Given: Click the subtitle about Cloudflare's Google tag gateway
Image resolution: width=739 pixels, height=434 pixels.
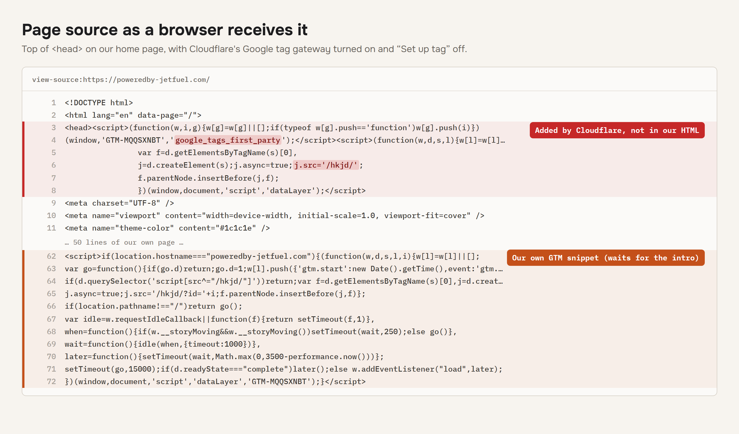Looking at the screenshot, I should coord(244,49).
